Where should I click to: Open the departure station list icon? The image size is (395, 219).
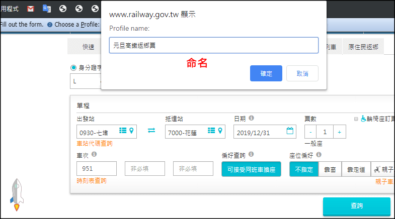[x=123, y=131]
